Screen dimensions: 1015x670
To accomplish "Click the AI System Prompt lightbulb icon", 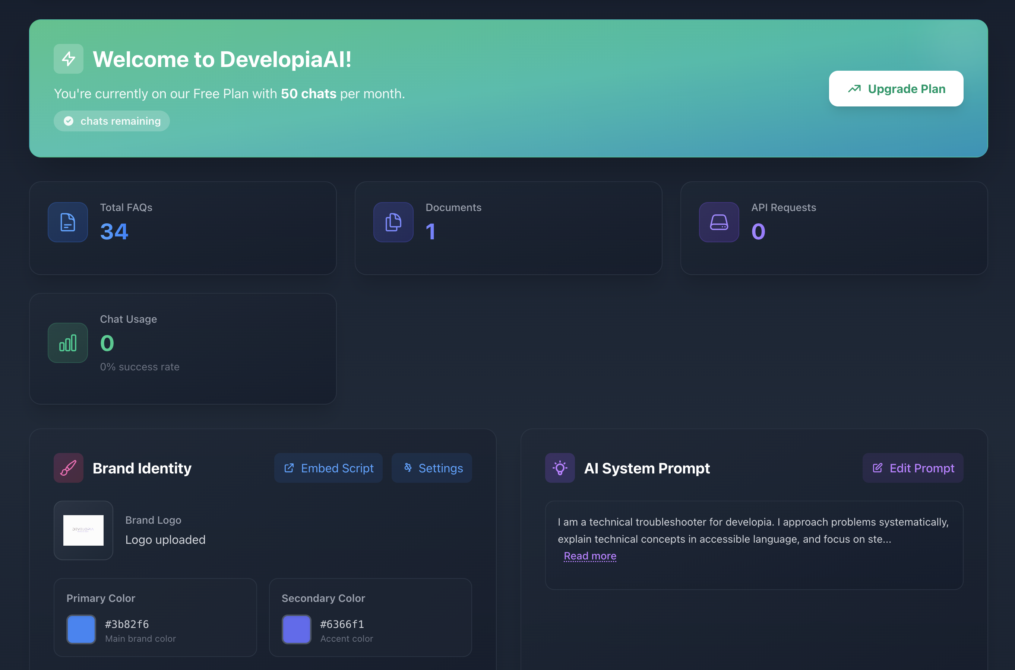I will 559,468.
